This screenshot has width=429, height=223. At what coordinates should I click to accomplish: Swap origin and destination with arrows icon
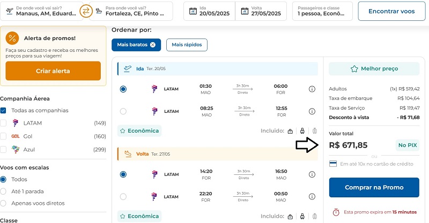point(86,11)
